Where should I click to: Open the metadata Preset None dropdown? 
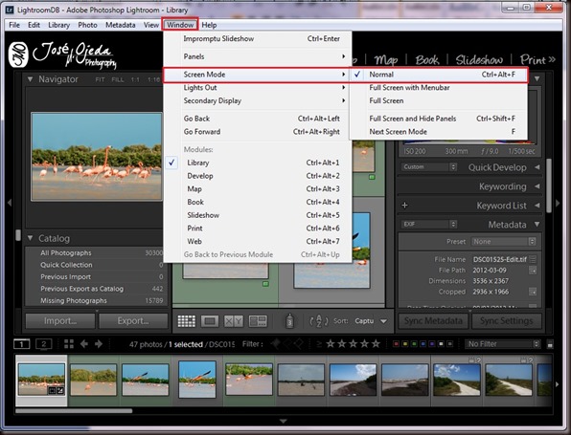(x=504, y=242)
